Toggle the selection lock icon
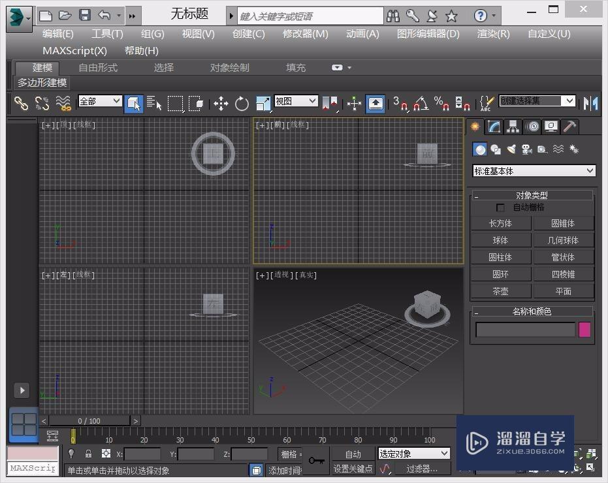The height and width of the screenshot is (483, 608). [x=88, y=454]
